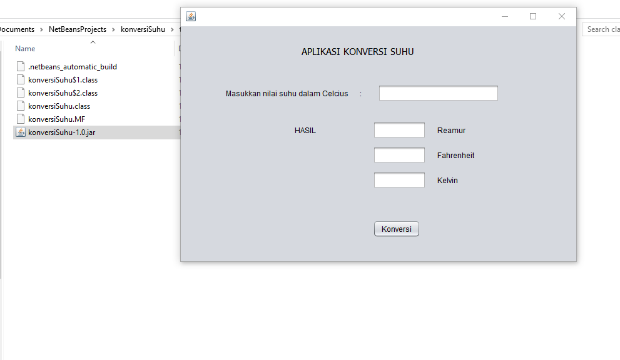Maximize the Java conversion app window
This screenshot has width=620, height=360.
click(x=533, y=16)
